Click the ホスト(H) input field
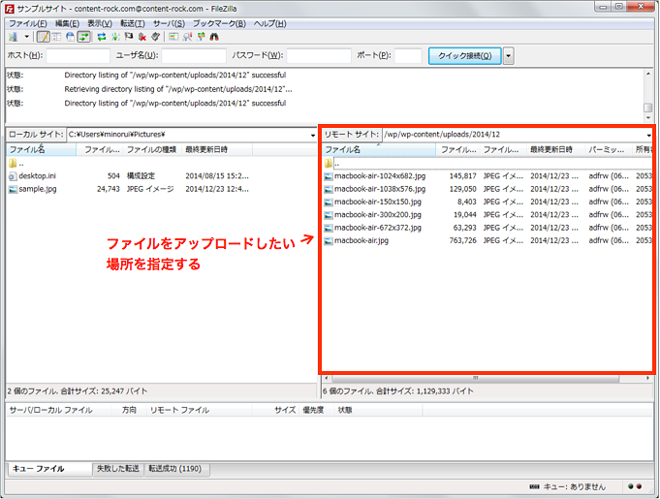The image size is (660, 499). 78,55
